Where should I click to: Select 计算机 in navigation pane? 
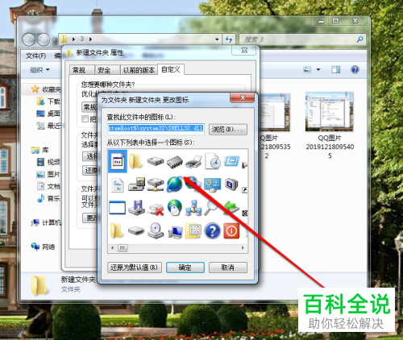click(x=46, y=222)
